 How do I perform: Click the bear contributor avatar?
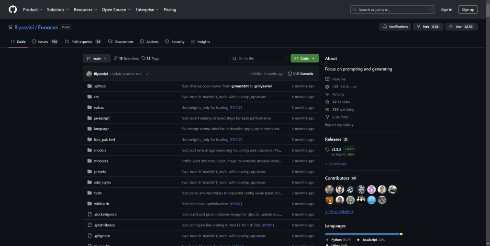point(329,200)
